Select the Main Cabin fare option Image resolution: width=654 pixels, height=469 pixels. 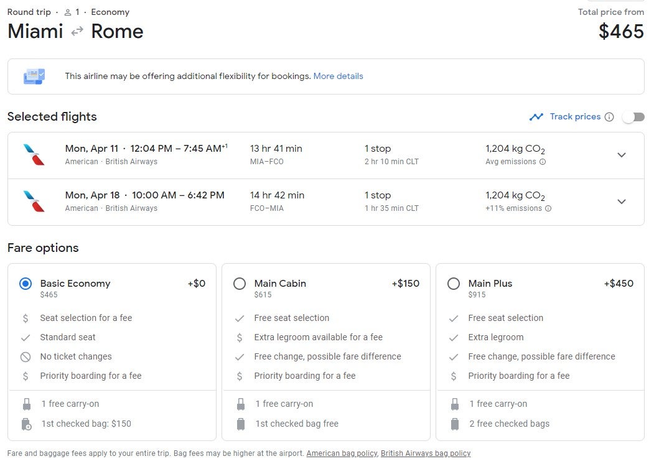pyautogui.click(x=240, y=284)
